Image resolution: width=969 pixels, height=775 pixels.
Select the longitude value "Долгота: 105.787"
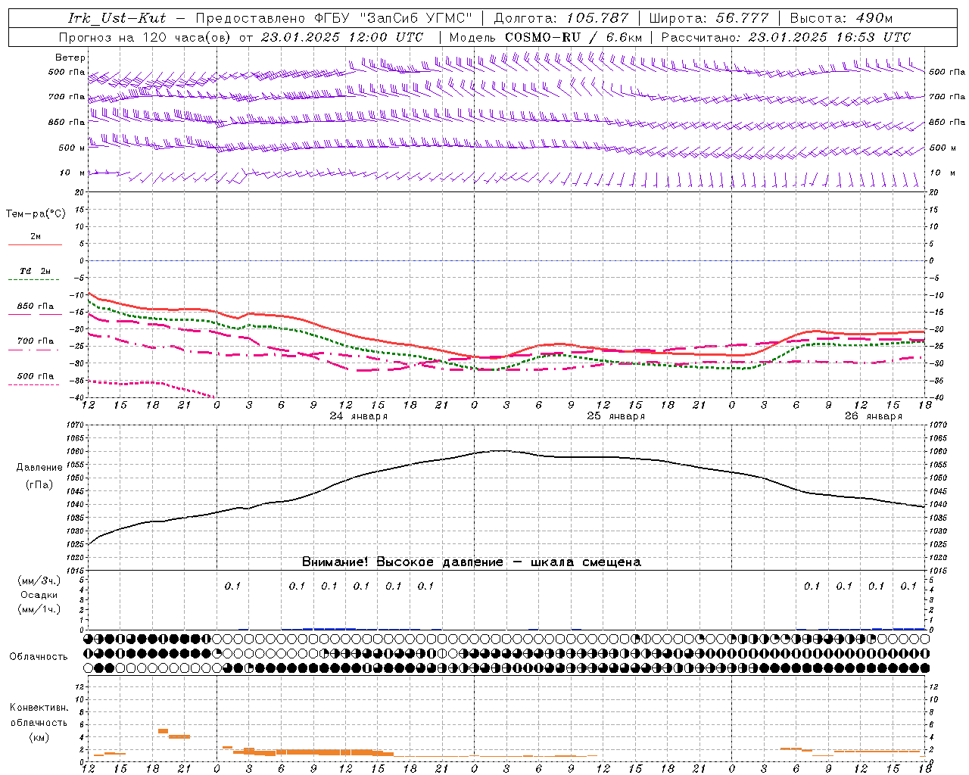coord(561,18)
